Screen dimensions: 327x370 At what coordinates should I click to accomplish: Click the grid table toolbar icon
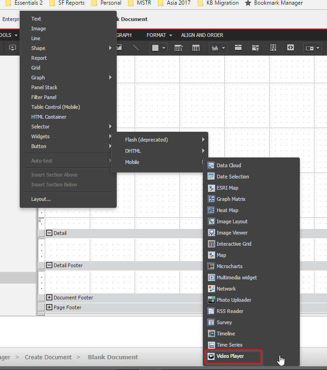(196, 48)
